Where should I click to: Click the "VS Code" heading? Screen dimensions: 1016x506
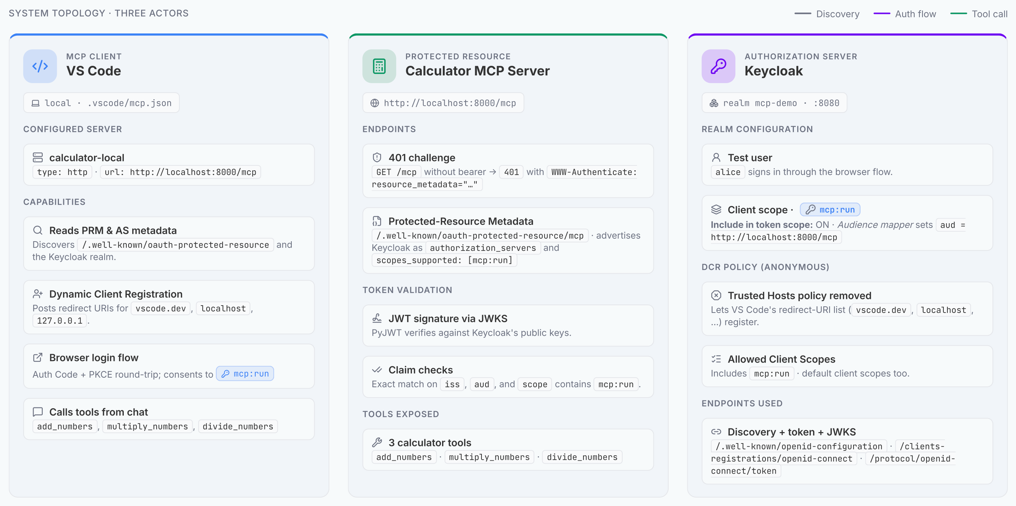pyautogui.click(x=94, y=71)
